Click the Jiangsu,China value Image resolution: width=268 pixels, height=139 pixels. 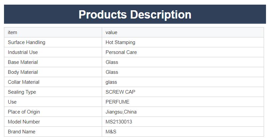point(121,112)
